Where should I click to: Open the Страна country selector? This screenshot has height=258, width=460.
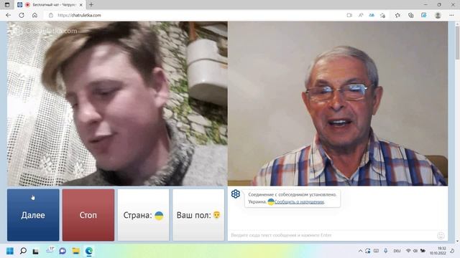[144, 215]
